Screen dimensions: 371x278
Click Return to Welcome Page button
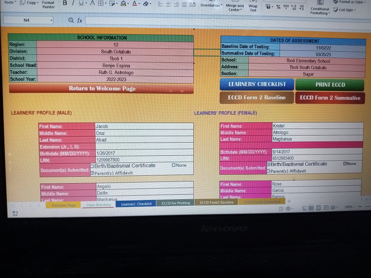tap(102, 89)
